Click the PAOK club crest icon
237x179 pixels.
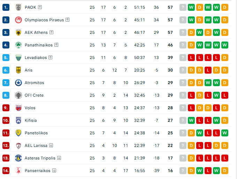pyautogui.click(x=18, y=7)
